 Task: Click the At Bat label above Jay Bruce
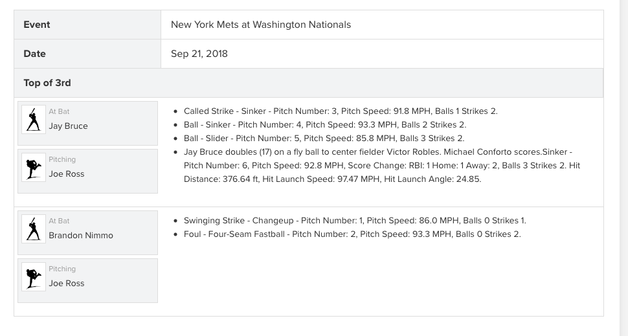(x=59, y=112)
